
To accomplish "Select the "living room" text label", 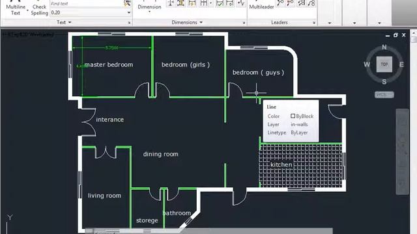I will click(x=104, y=196).
